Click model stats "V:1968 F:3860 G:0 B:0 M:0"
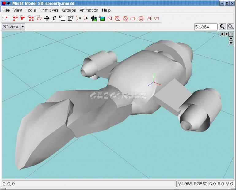The width and height of the screenshot is (236, 190). click(206, 184)
